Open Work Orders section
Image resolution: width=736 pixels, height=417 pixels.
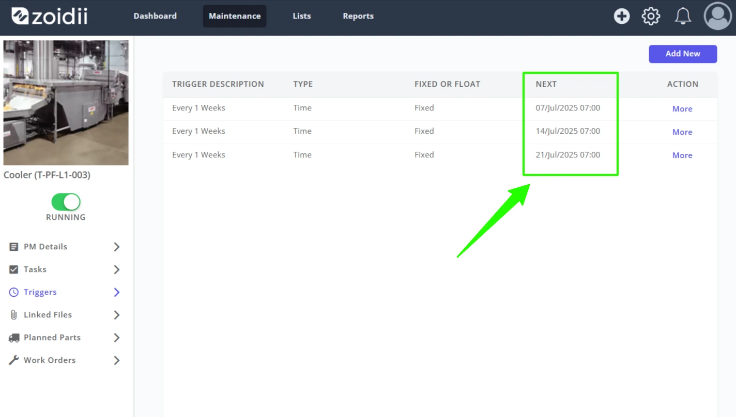pos(50,360)
